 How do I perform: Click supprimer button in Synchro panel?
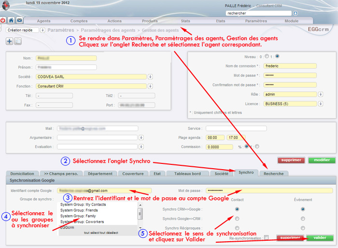(x=290, y=238)
